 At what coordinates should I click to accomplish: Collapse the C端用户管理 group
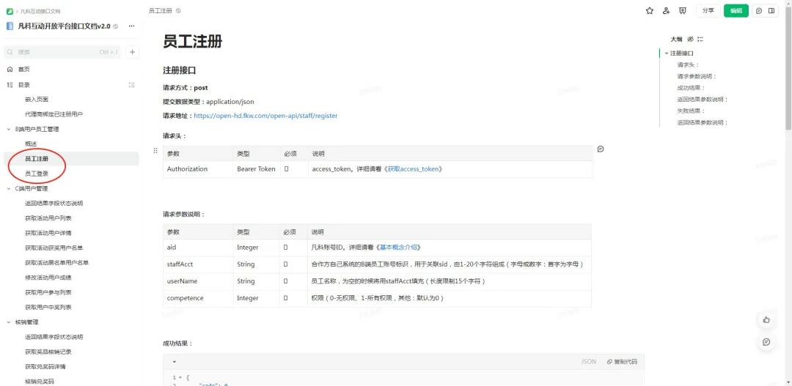tap(9, 188)
